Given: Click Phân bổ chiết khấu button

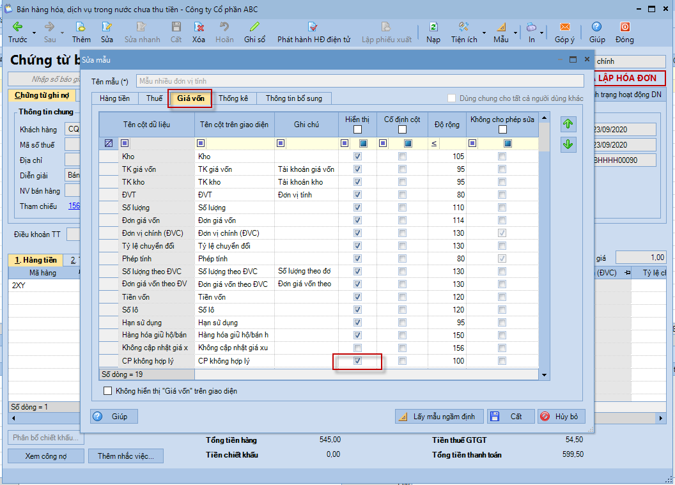Looking at the screenshot, I should (45, 438).
